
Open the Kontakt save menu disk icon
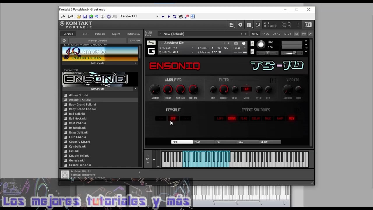(x=231, y=25)
